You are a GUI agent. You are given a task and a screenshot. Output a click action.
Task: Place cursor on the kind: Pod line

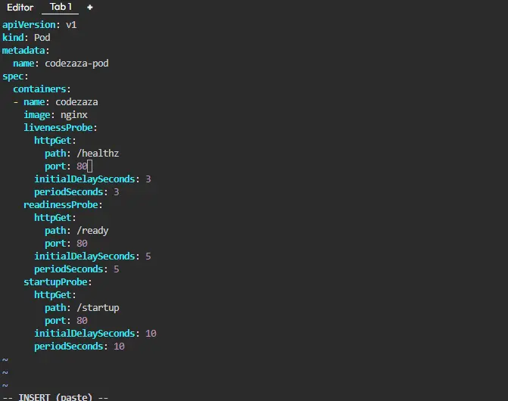[x=26, y=38]
